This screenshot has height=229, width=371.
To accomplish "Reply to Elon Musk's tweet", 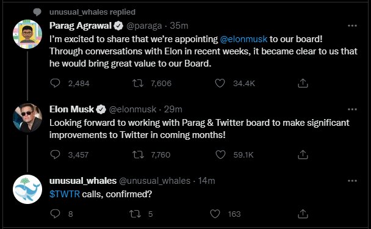I will [56, 154].
